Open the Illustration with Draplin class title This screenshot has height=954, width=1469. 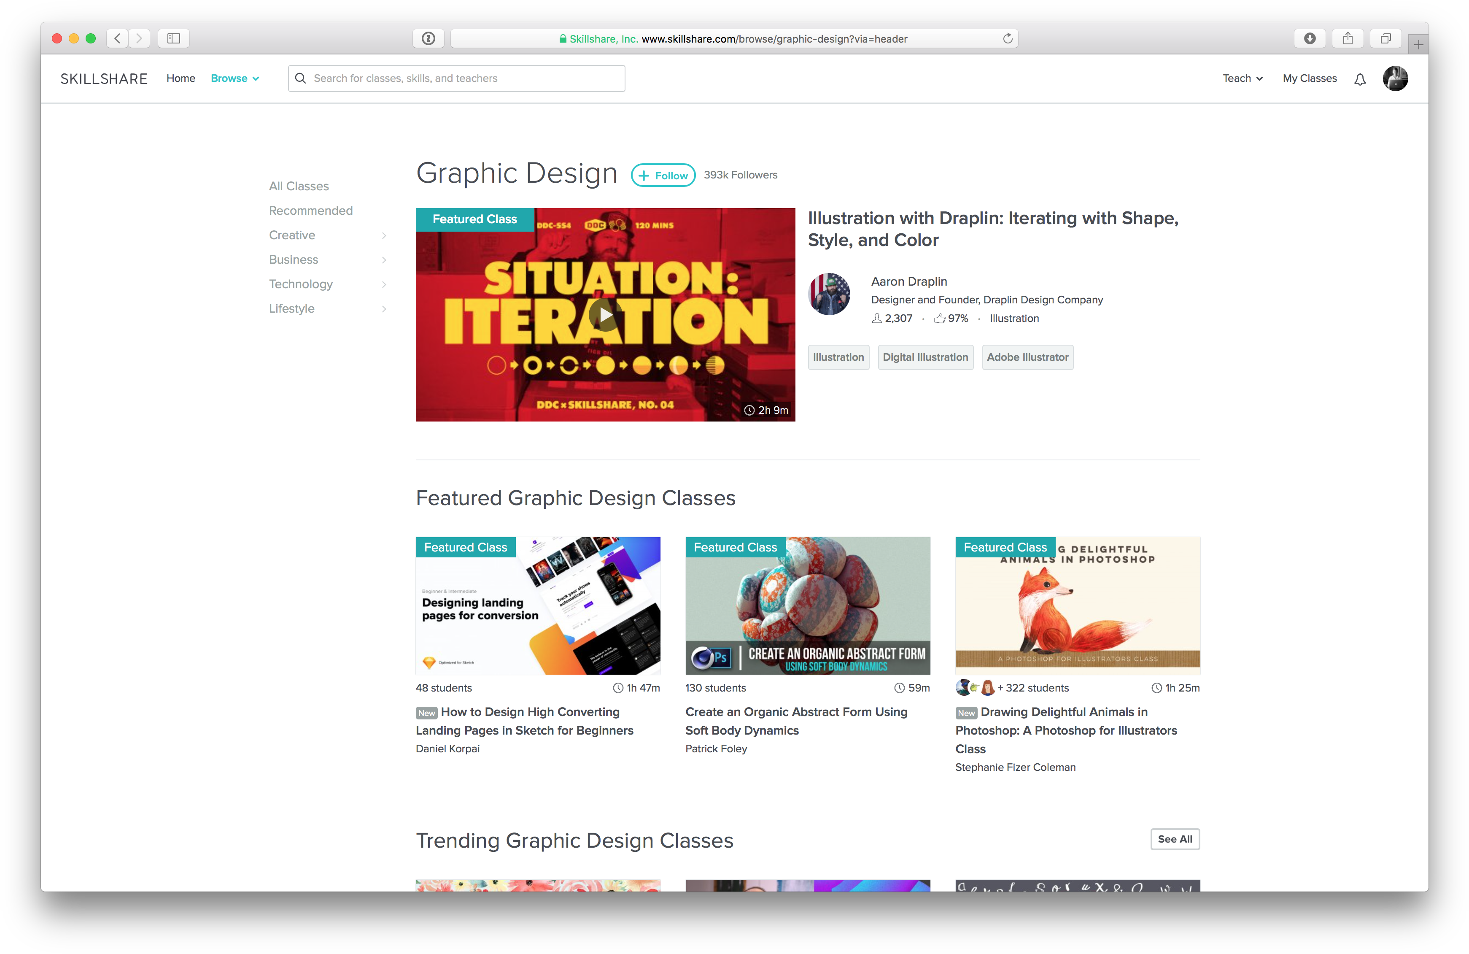click(993, 229)
